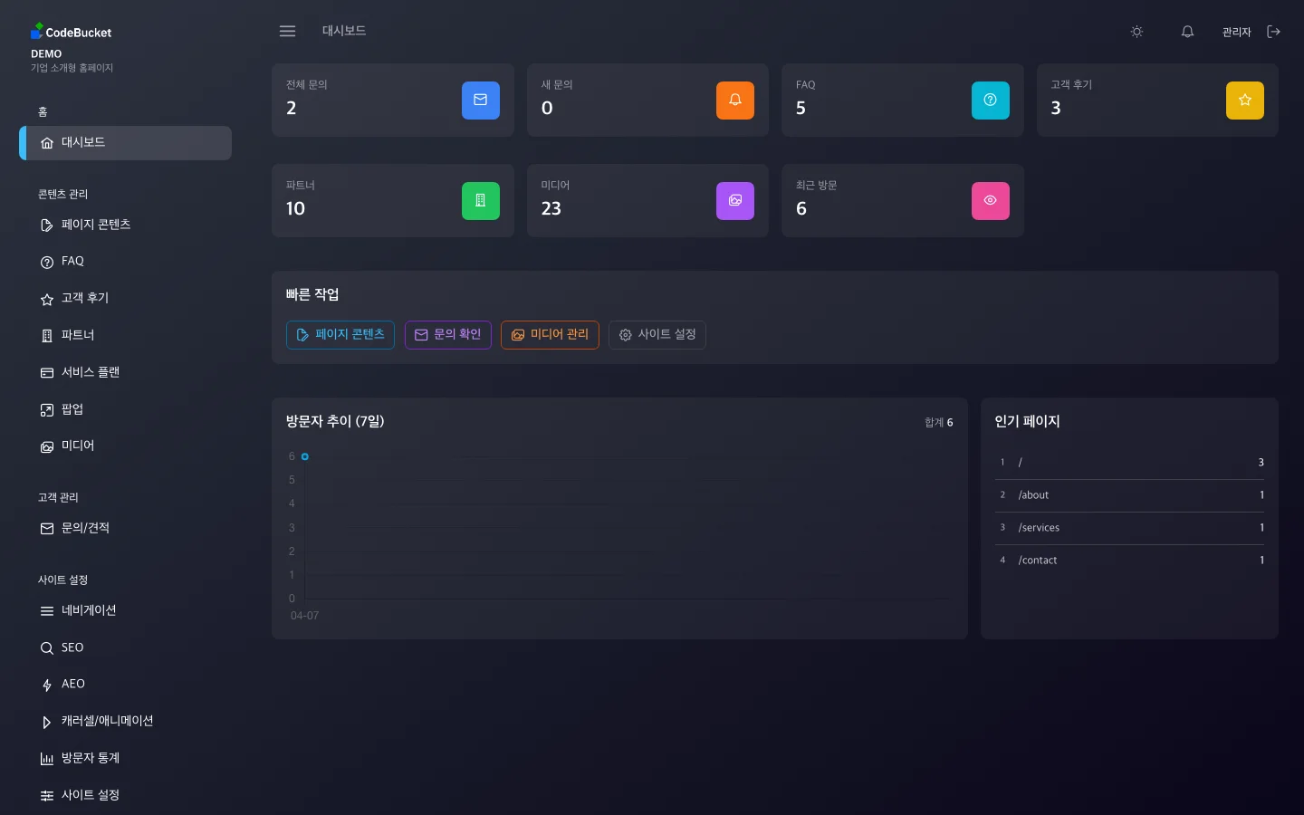
Task: Click the 미디어 관리 quick action button
Action: [x=550, y=335]
